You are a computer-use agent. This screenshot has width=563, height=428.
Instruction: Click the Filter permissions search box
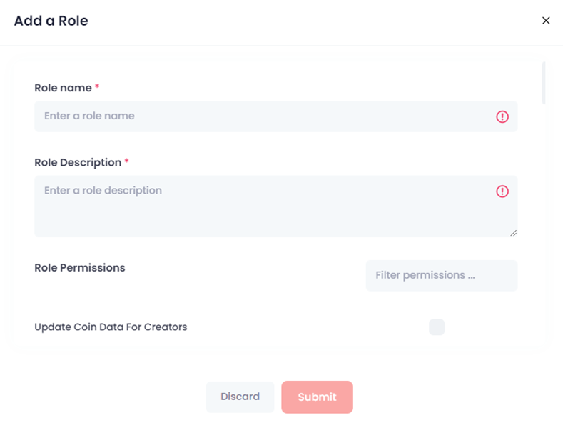coord(442,276)
